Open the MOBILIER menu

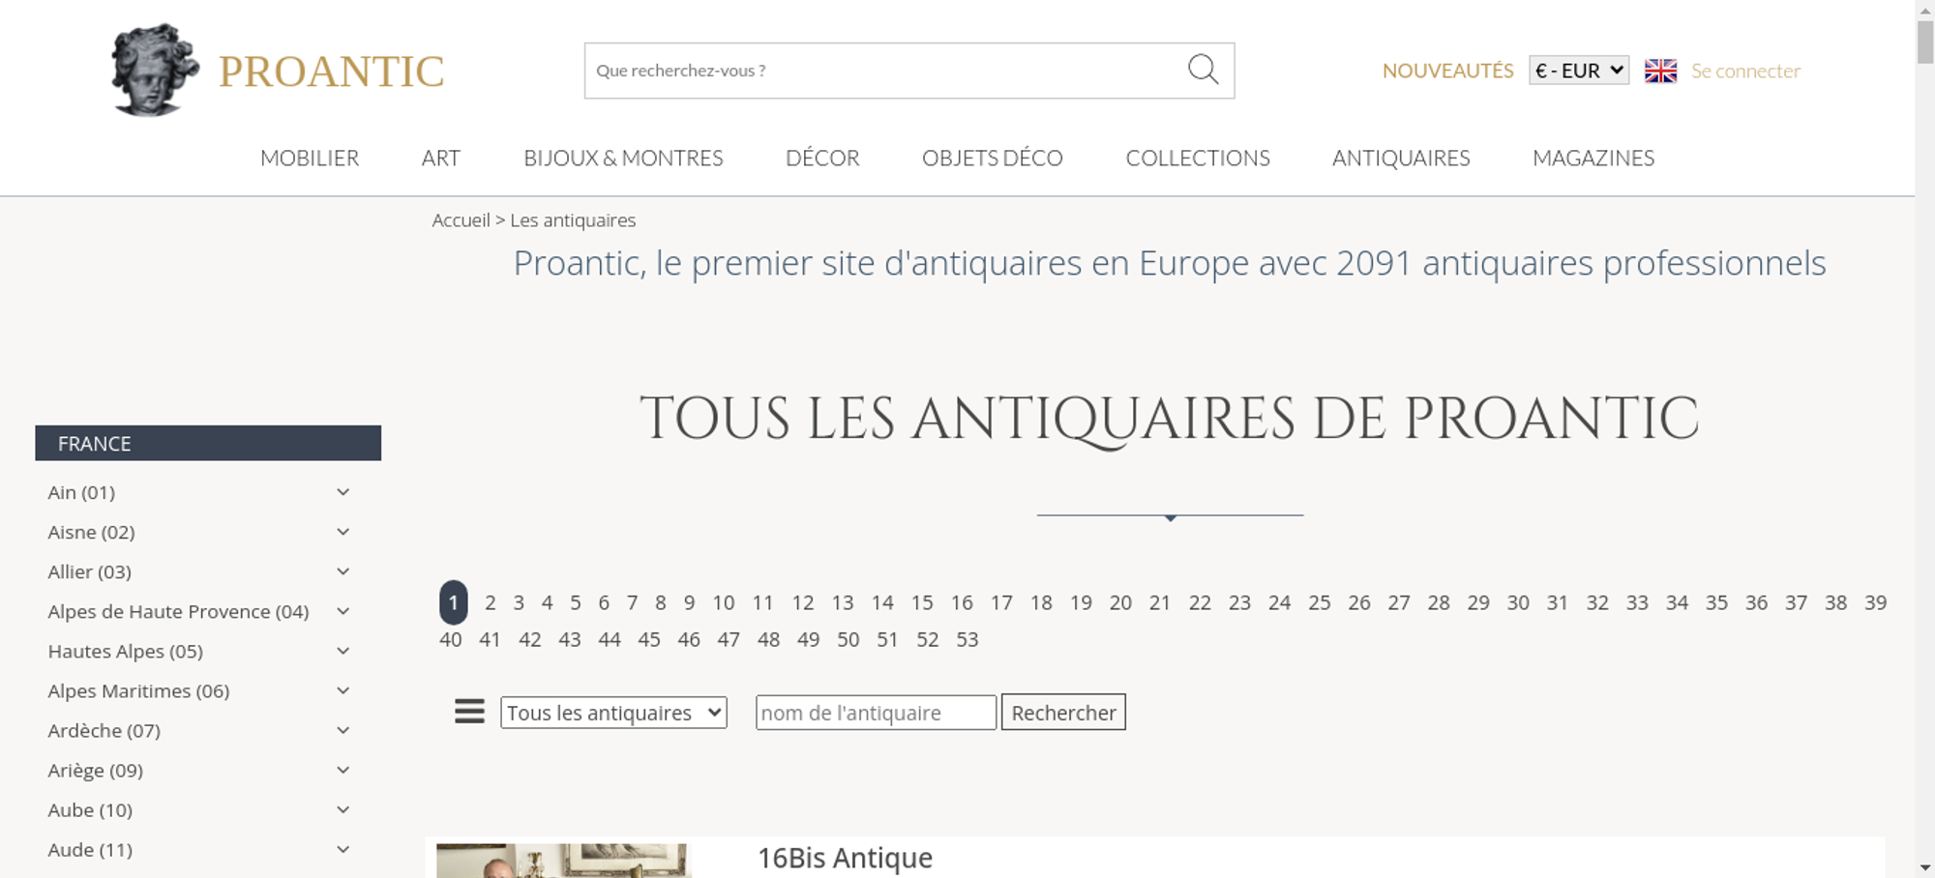coord(310,158)
